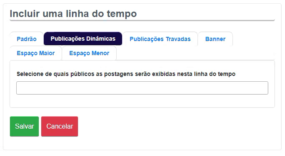Switch to Espaço Menor tab
Image resolution: width=285 pixels, height=156 pixels.
point(89,53)
